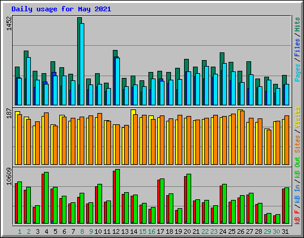Click the kB In legend label

point(297,193)
